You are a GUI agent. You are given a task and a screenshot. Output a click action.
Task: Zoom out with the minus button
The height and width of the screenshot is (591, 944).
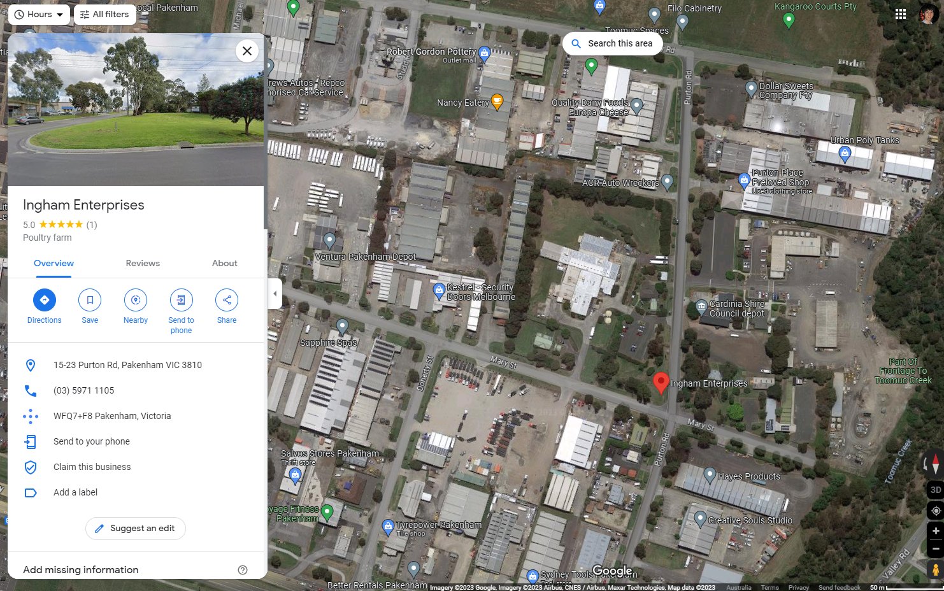click(x=936, y=548)
